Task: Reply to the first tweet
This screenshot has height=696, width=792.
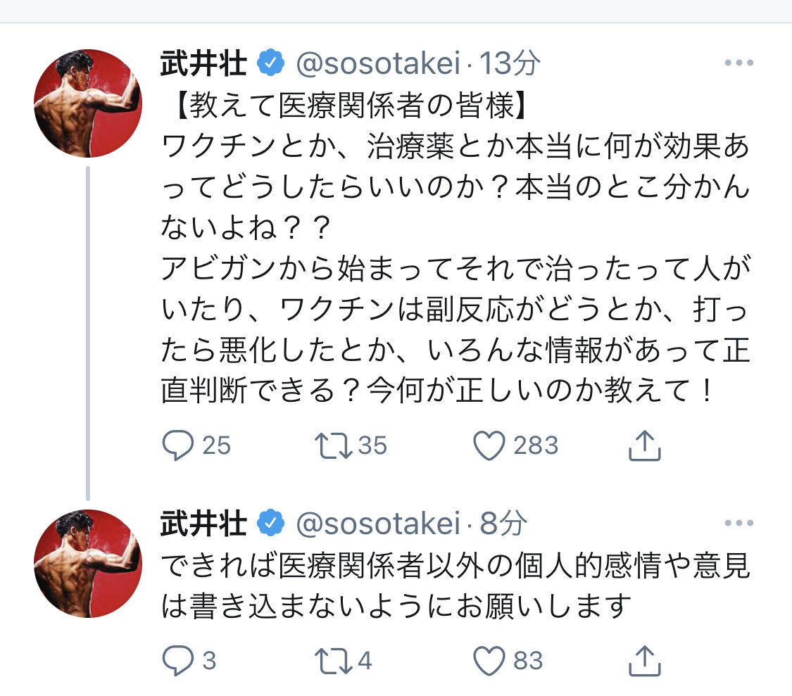Action: [178, 445]
